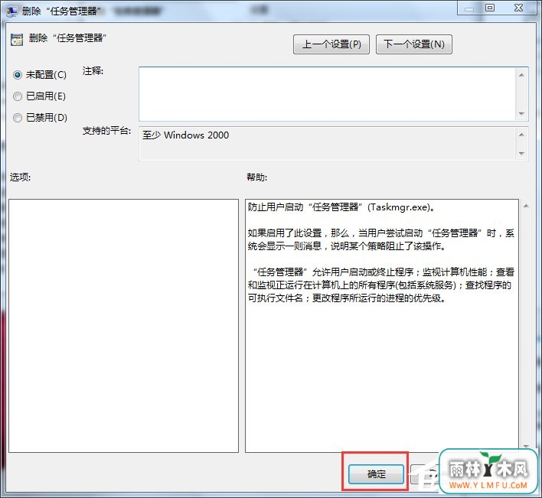Click the supported platform box scroll up arrow
The image size is (542, 498).
click(521, 135)
